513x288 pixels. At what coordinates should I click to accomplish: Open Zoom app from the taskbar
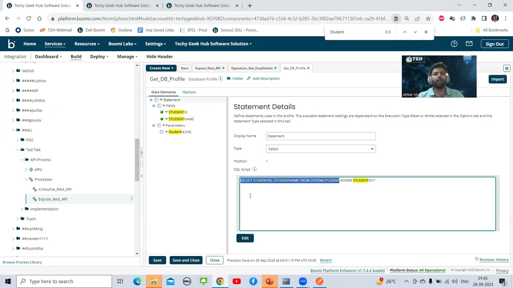coord(303,281)
